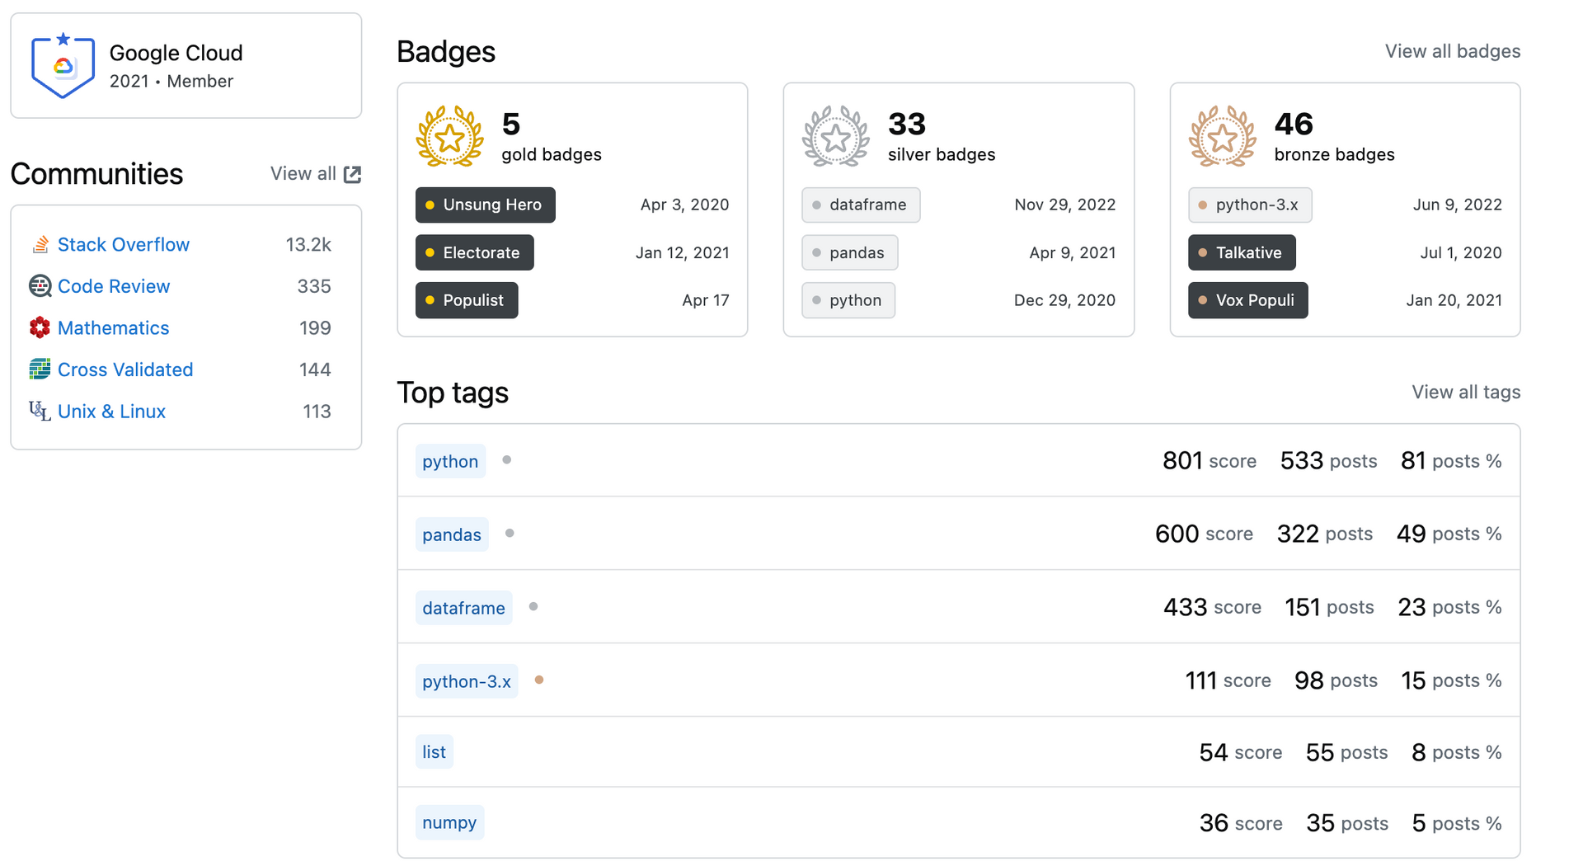The height and width of the screenshot is (866, 1583).
Task: Click the bronze badge laurel icon
Action: pyautogui.click(x=1222, y=137)
